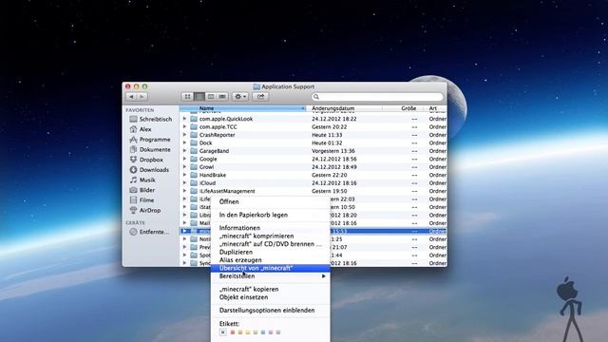
Task: Choose In den Papierkorb legen
Action: pos(270,215)
